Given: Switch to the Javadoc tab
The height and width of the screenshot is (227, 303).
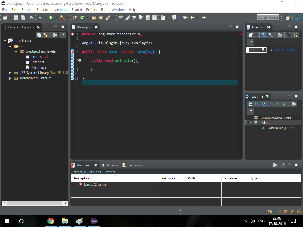Looking at the screenshot, I should [112, 165].
